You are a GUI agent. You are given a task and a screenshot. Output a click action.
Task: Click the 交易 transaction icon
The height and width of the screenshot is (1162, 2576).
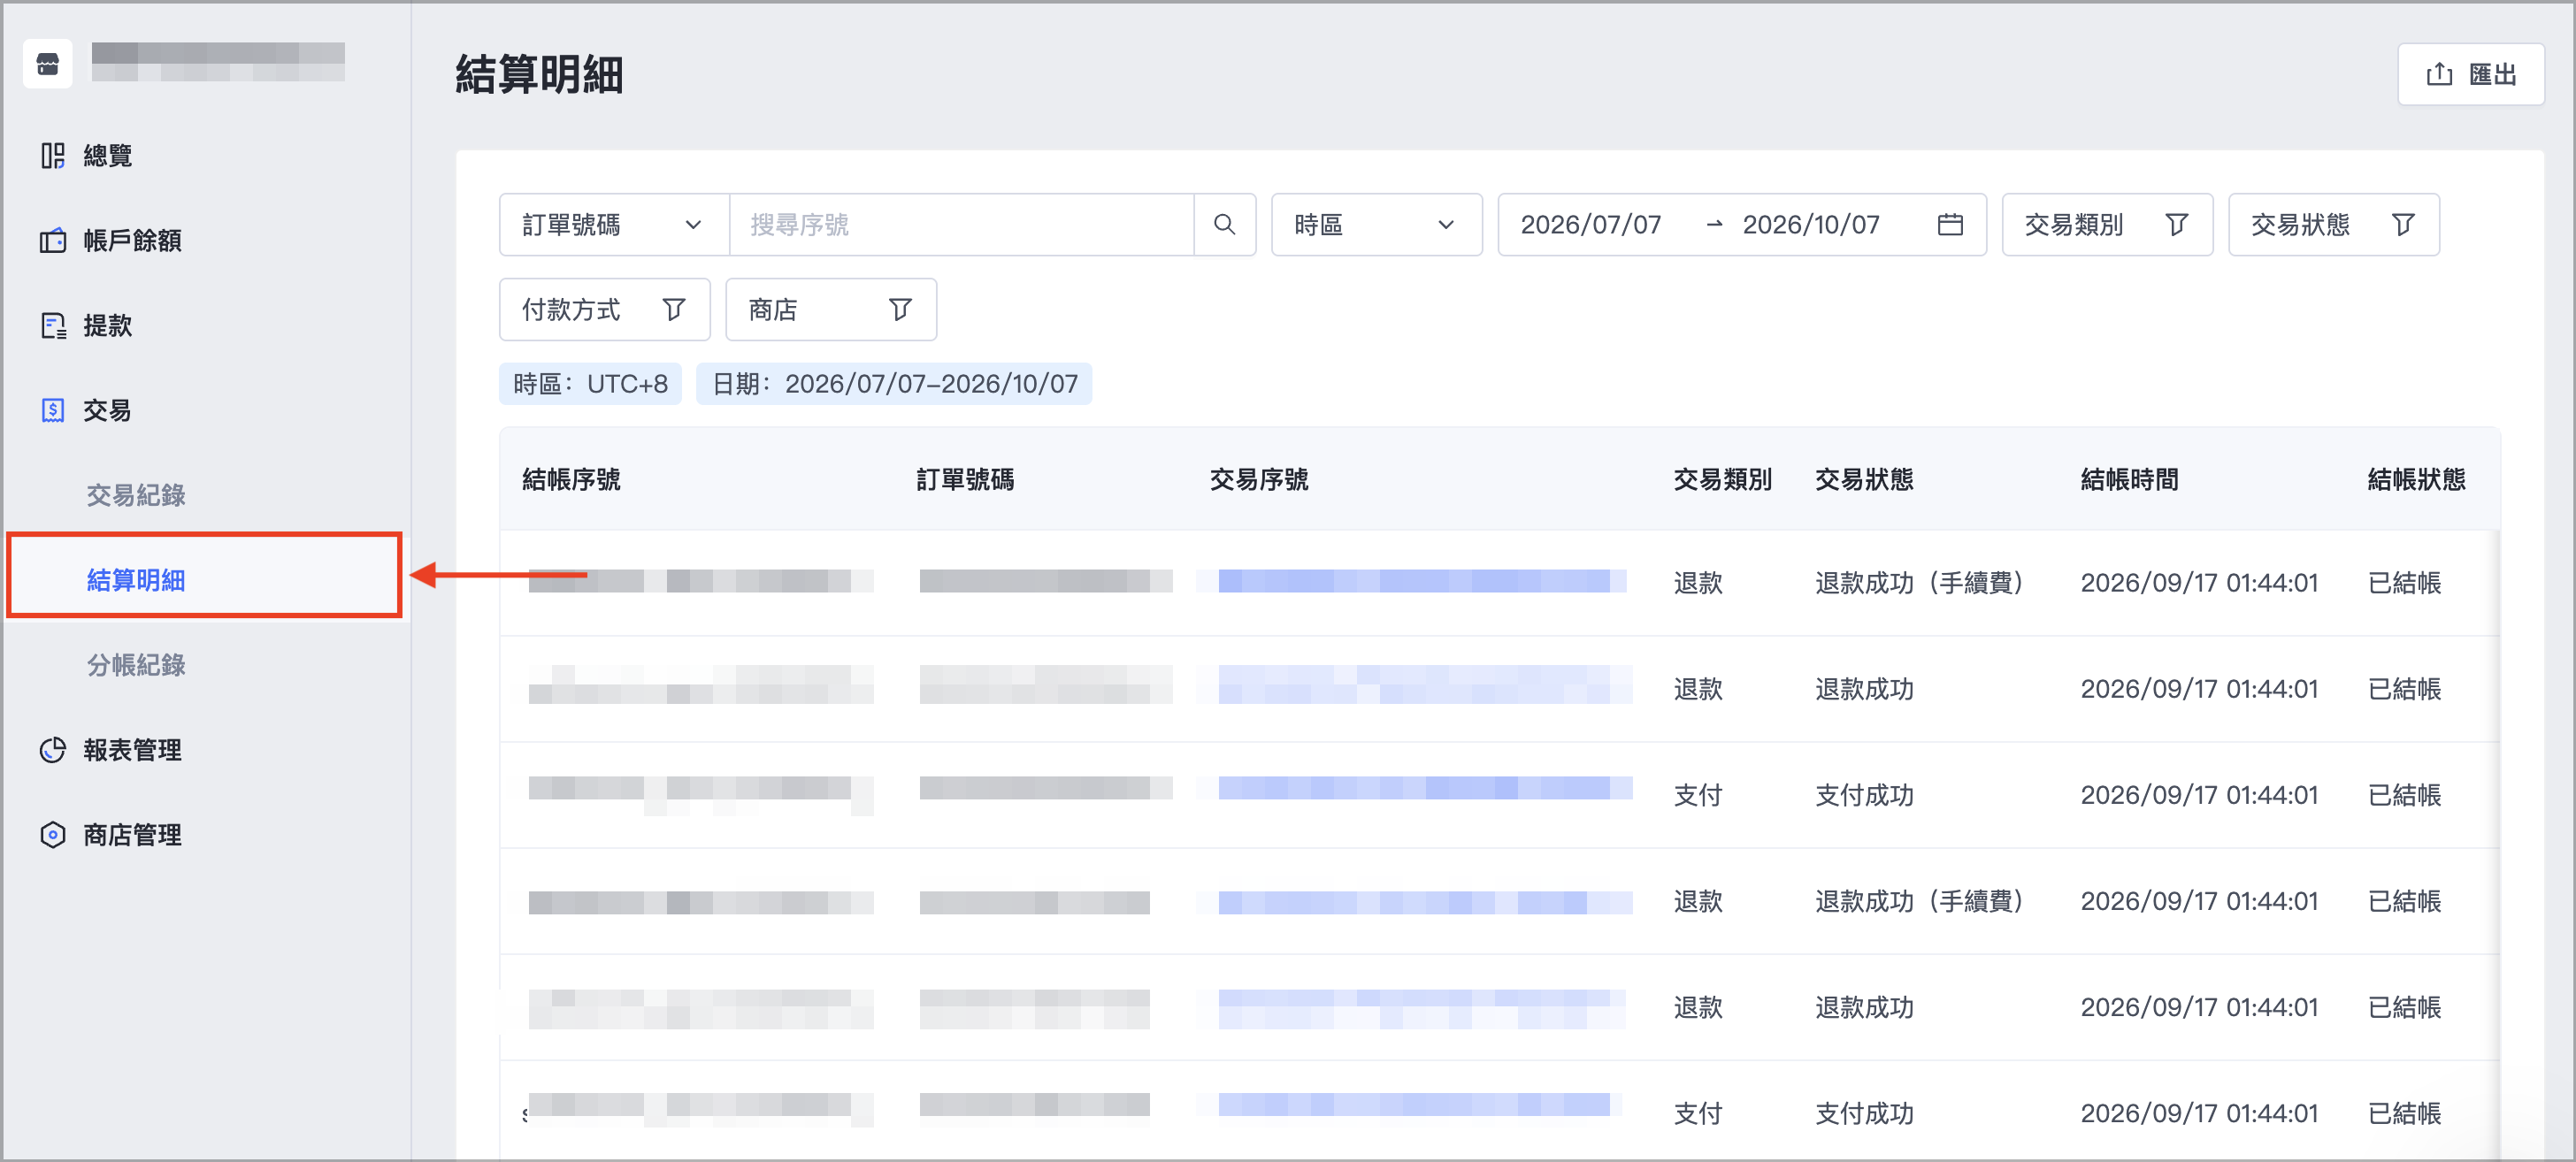(x=53, y=411)
